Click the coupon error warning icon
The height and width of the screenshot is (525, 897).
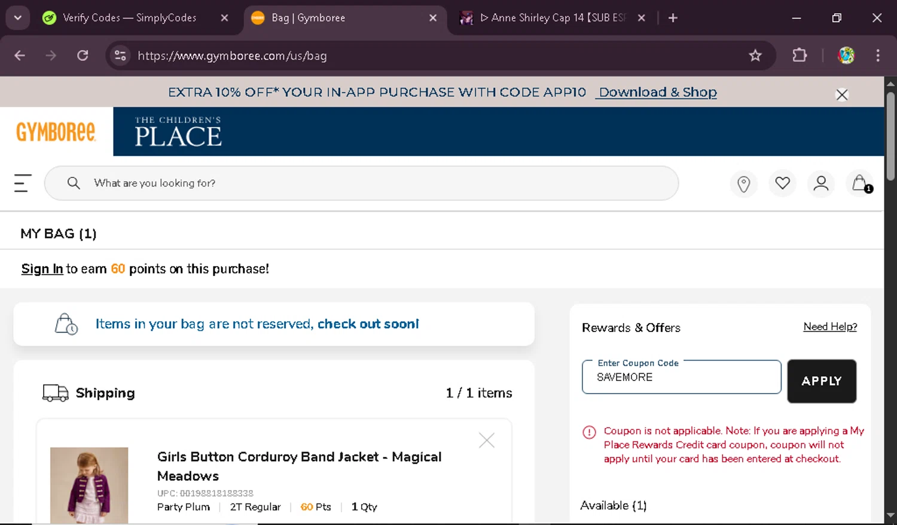coord(589,432)
